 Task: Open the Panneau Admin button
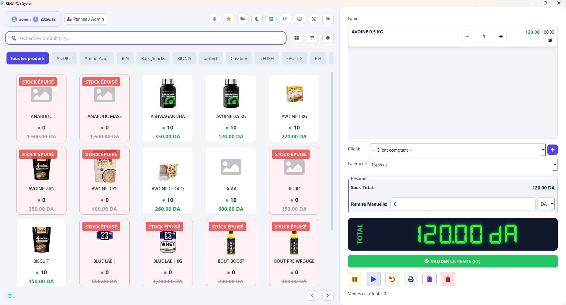point(86,19)
